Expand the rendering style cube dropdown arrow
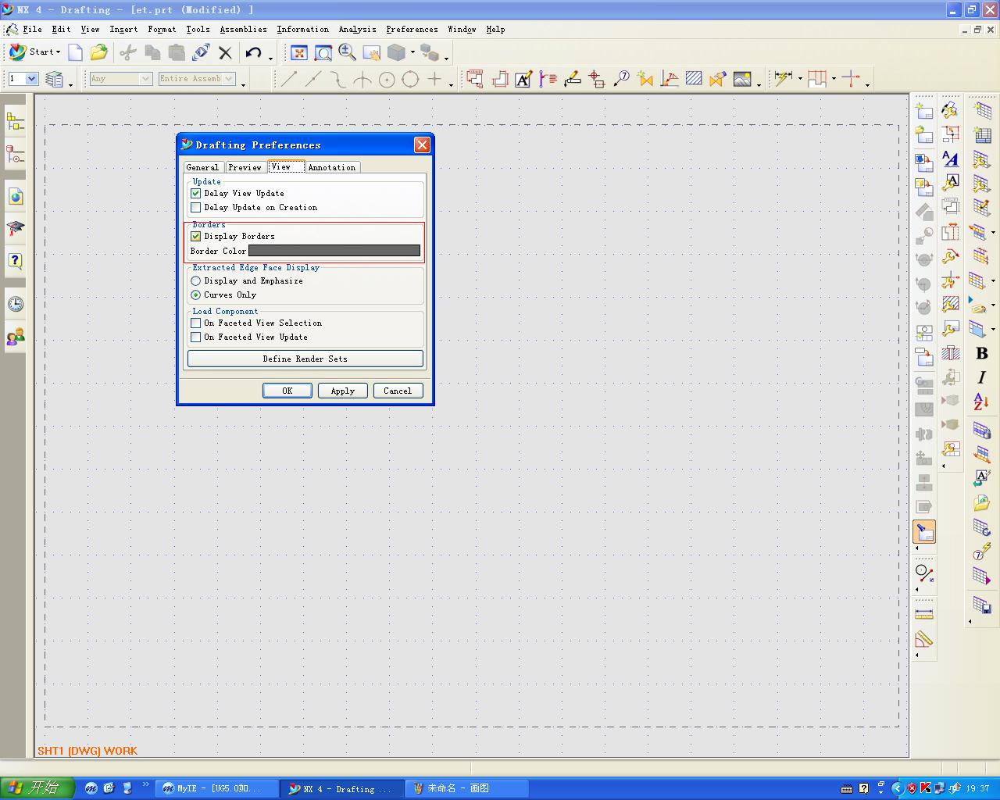 412,52
